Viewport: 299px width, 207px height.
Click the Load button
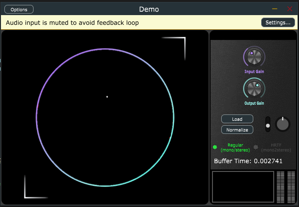click(237, 119)
